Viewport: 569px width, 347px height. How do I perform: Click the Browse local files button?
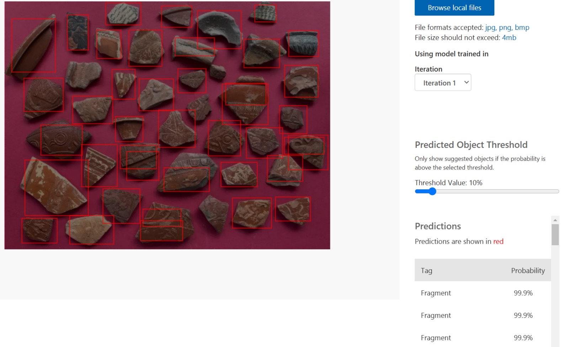(454, 8)
